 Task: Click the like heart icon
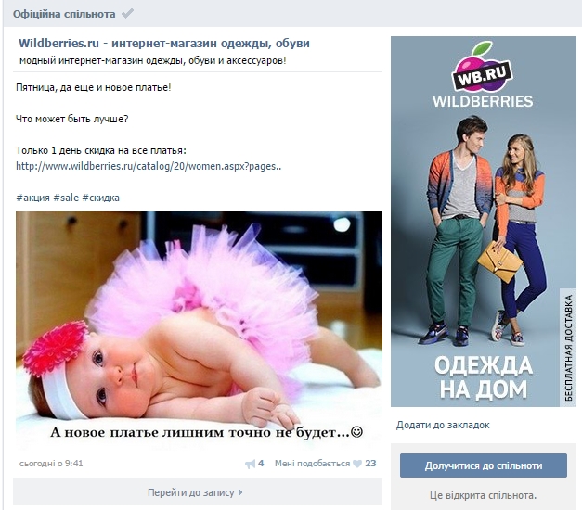pyautogui.click(x=357, y=464)
